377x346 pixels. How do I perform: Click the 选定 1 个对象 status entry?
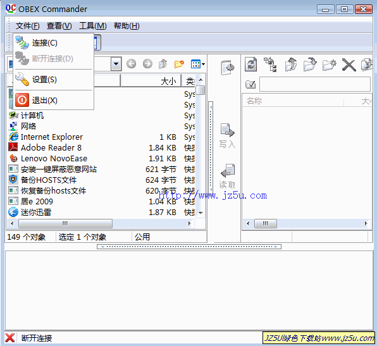82,237
